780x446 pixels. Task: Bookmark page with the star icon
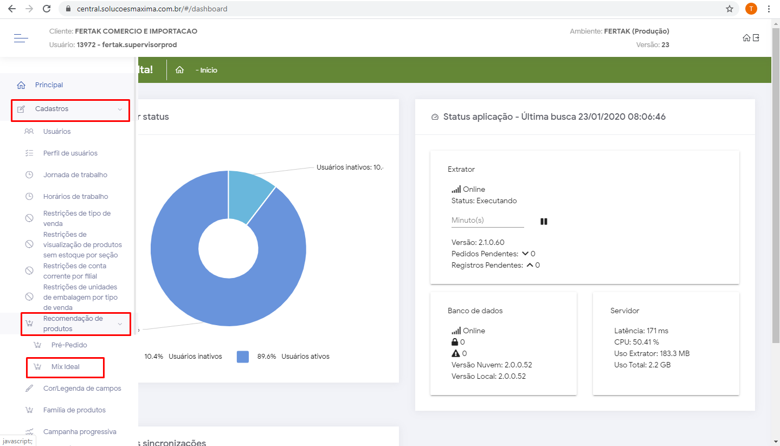(x=730, y=9)
